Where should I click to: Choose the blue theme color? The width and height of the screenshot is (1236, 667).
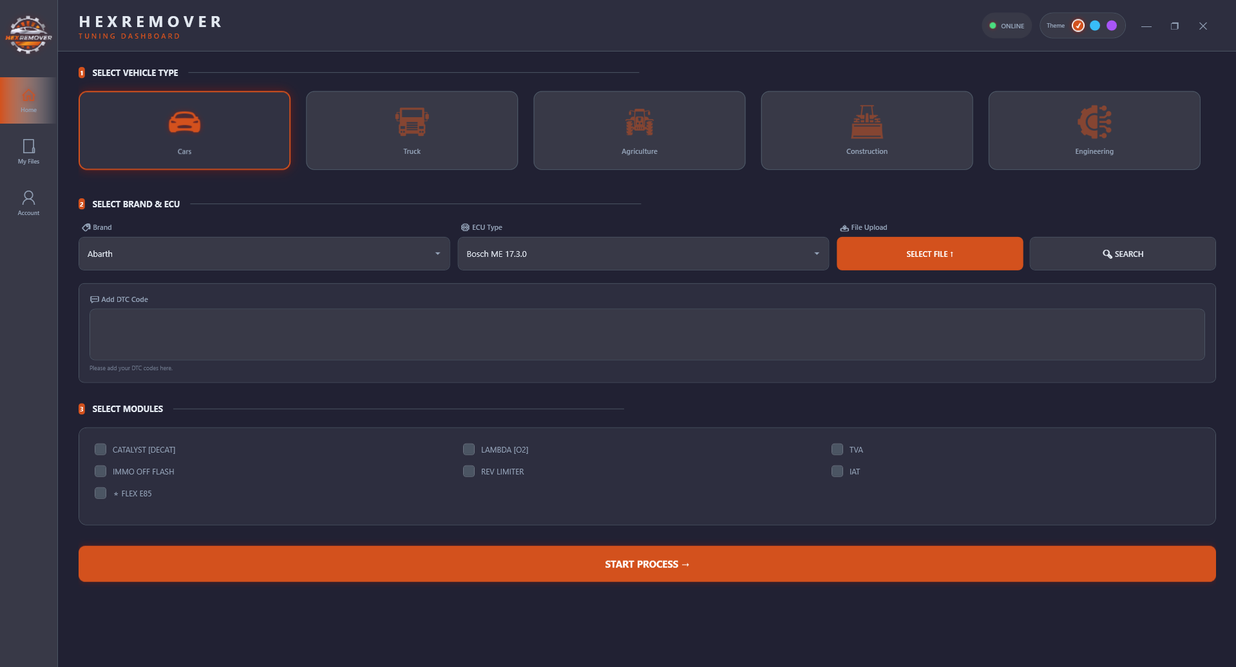tap(1094, 26)
